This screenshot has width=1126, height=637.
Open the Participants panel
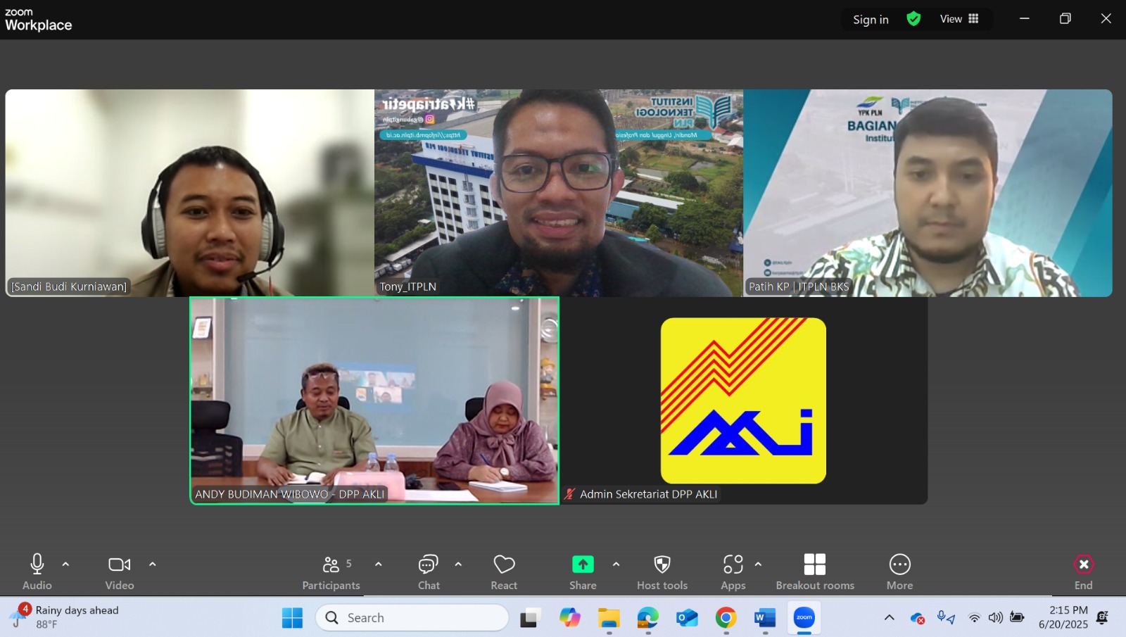pos(331,572)
